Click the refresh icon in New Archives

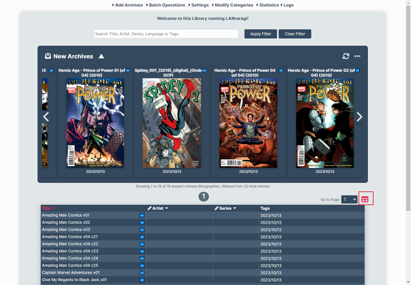pyautogui.click(x=346, y=56)
